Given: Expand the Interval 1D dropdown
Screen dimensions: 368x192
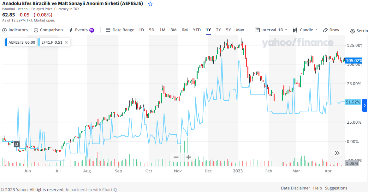Looking at the screenshot, I should click(271, 30).
